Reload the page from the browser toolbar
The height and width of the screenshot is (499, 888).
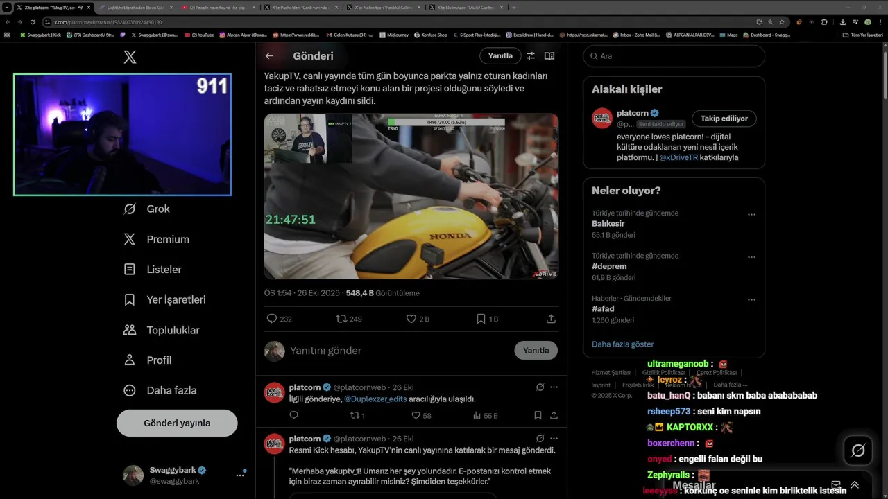tap(32, 22)
